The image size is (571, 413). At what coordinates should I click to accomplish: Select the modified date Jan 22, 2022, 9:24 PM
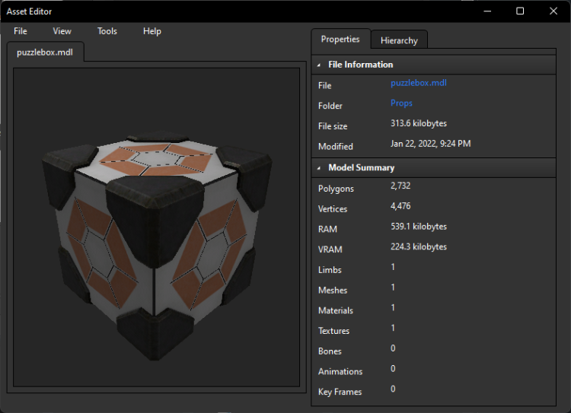430,144
